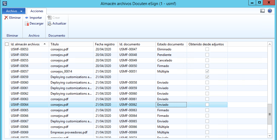This screenshot has height=140, width=277.
Task: Open the help question mark icon
Action: pyautogui.click(x=270, y=11)
